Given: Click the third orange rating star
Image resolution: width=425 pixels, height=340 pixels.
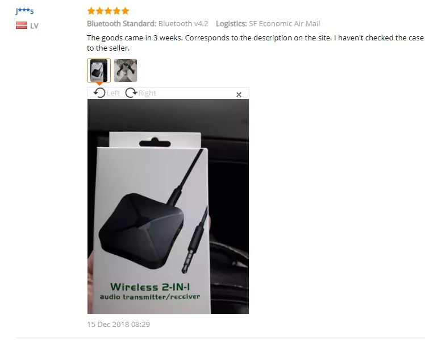Looking at the screenshot, I should [108, 11].
